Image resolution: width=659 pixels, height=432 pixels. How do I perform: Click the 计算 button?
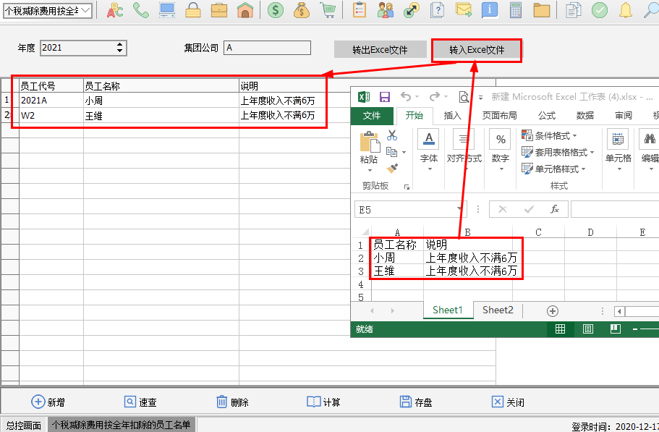pyautogui.click(x=323, y=402)
